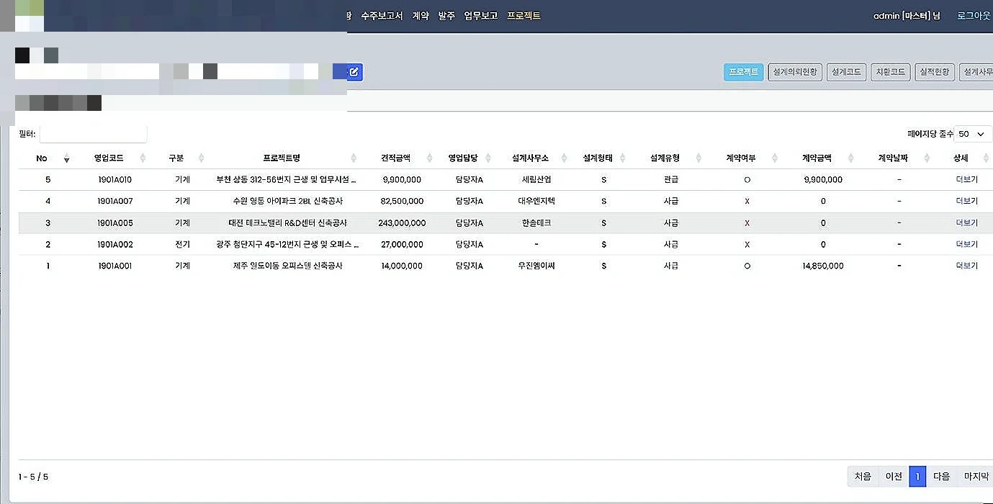Sort by 계약여부 via its sort arrows
This screenshot has width=993, height=504.
[773, 158]
